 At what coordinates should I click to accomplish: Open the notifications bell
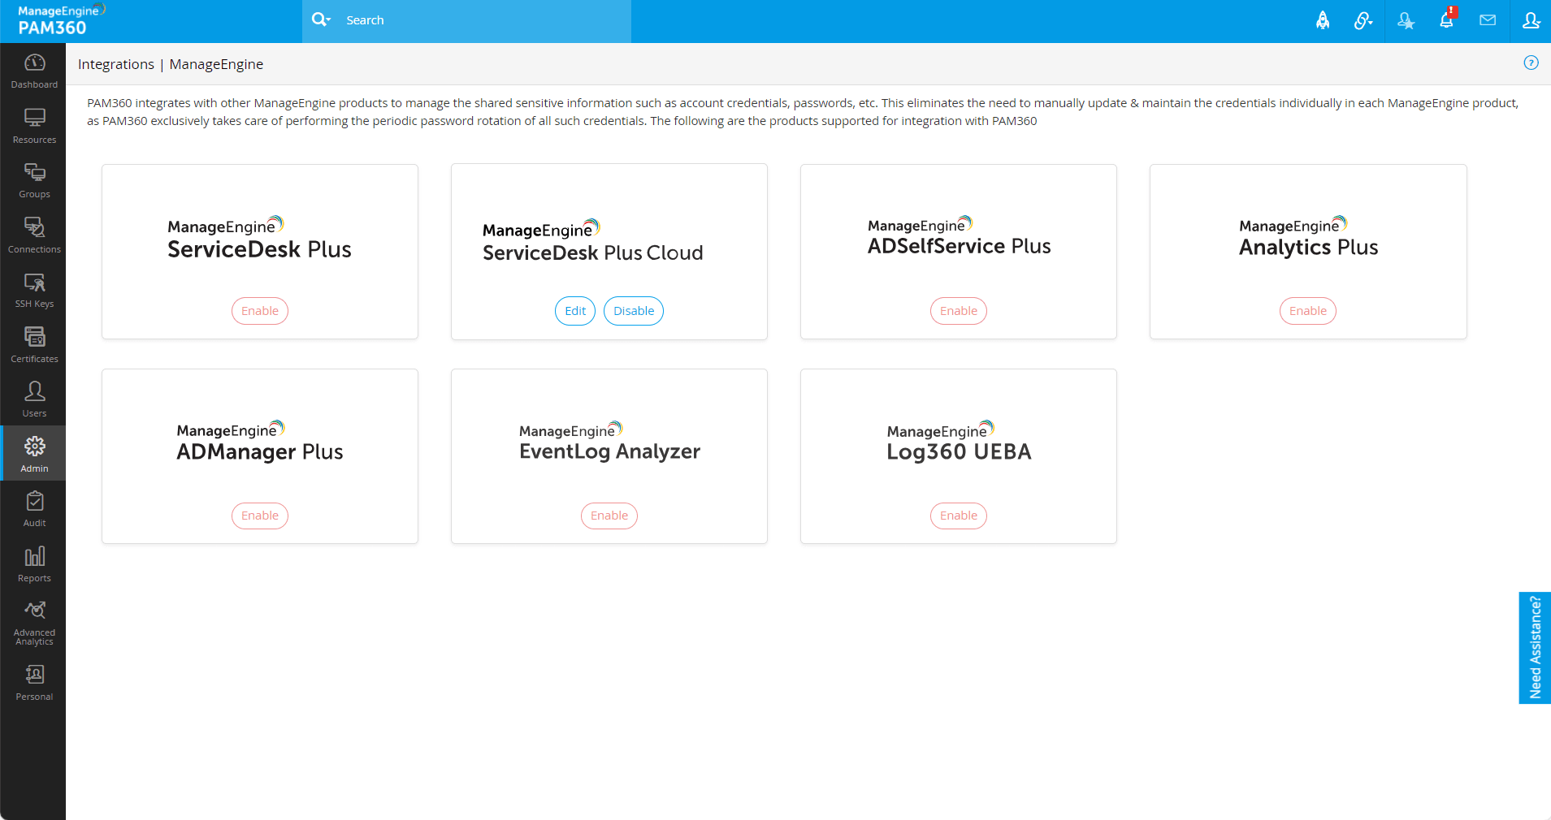tap(1447, 19)
